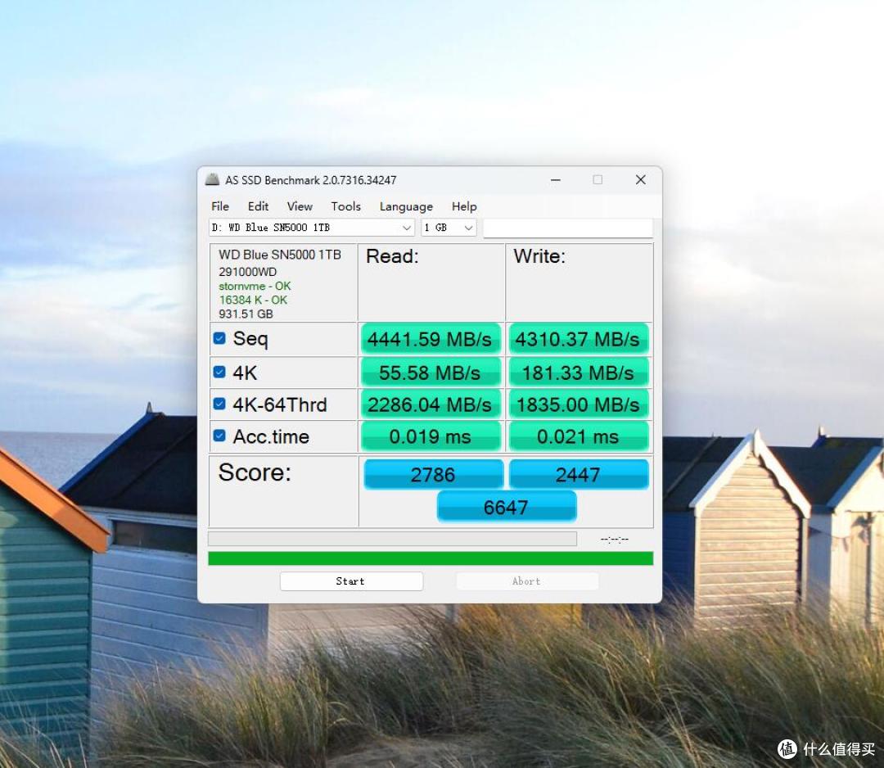Click the 291000WD firmware text
This screenshot has width=884, height=768.
click(x=247, y=272)
